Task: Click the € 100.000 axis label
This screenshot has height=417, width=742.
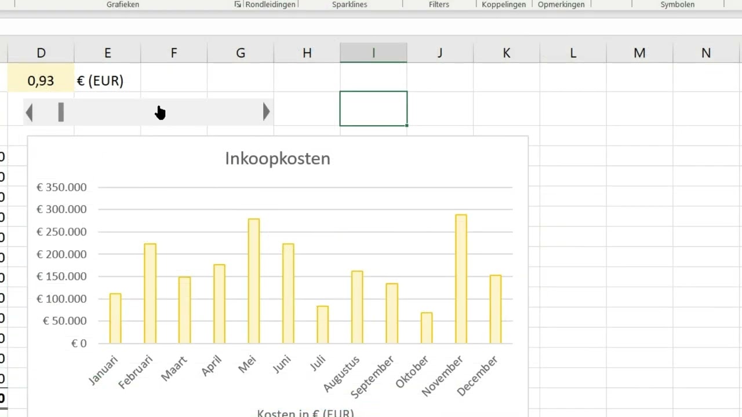Action: tap(61, 299)
